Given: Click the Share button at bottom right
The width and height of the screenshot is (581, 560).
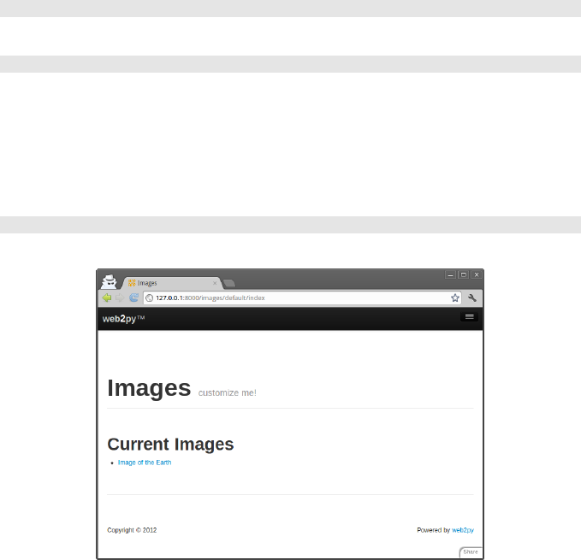Looking at the screenshot, I should tap(471, 551).
